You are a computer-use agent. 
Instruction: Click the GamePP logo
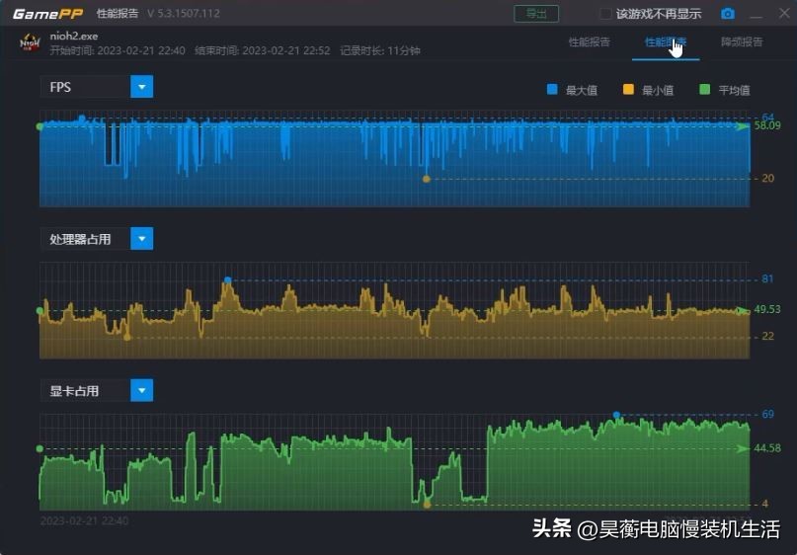(47, 14)
